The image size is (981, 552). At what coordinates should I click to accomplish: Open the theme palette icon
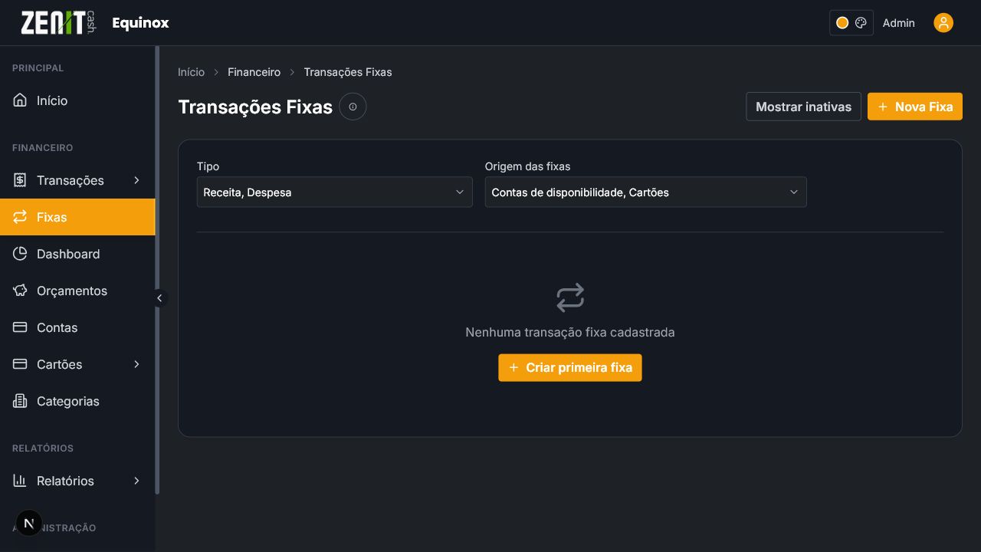(x=861, y=23)
